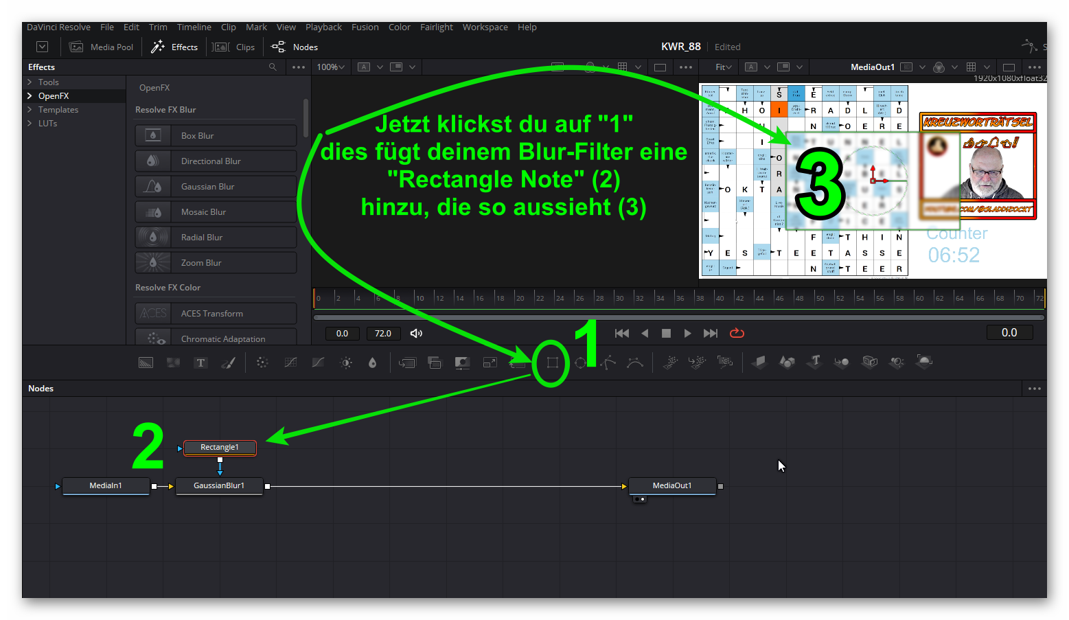Open the Workspace menu

pos(485,27)
